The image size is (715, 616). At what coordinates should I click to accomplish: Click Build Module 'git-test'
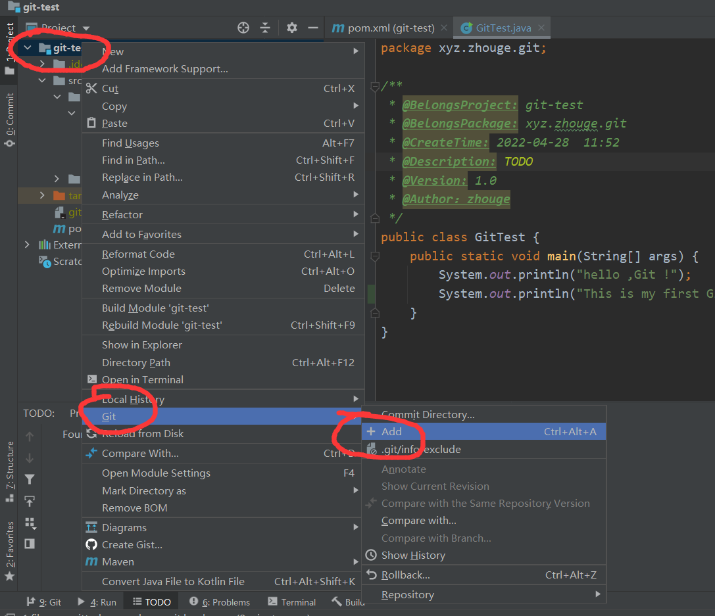[x=223, y=308]
